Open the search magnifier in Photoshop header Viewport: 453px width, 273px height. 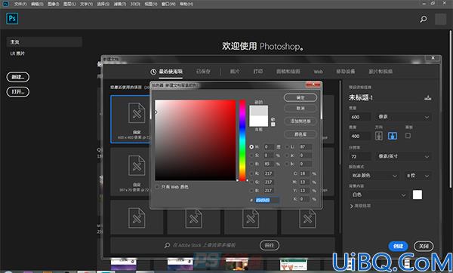(x=424, y=19)
